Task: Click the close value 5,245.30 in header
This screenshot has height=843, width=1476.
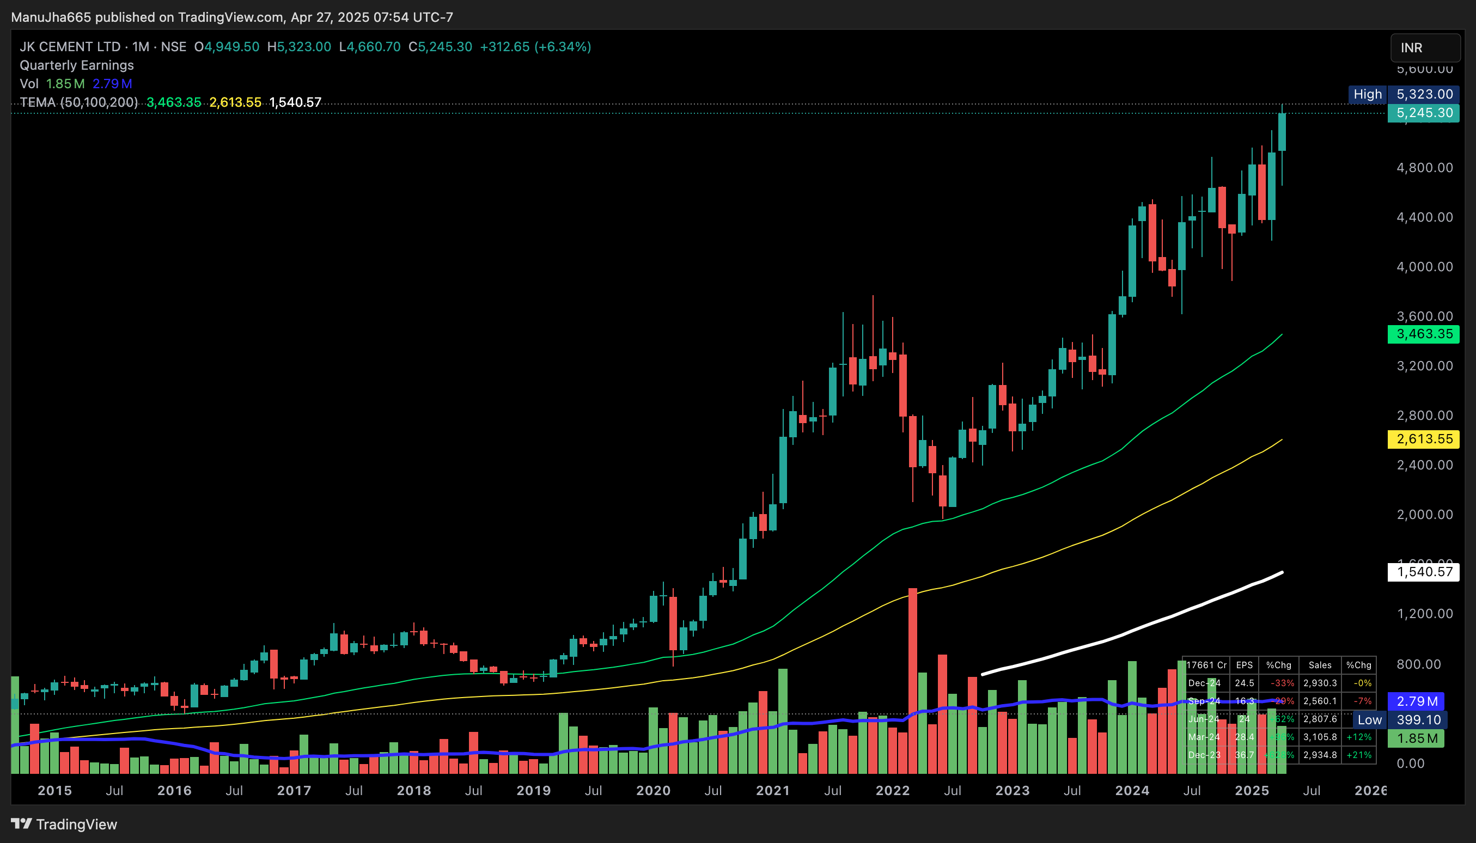Action: click(x=445, y=47)
